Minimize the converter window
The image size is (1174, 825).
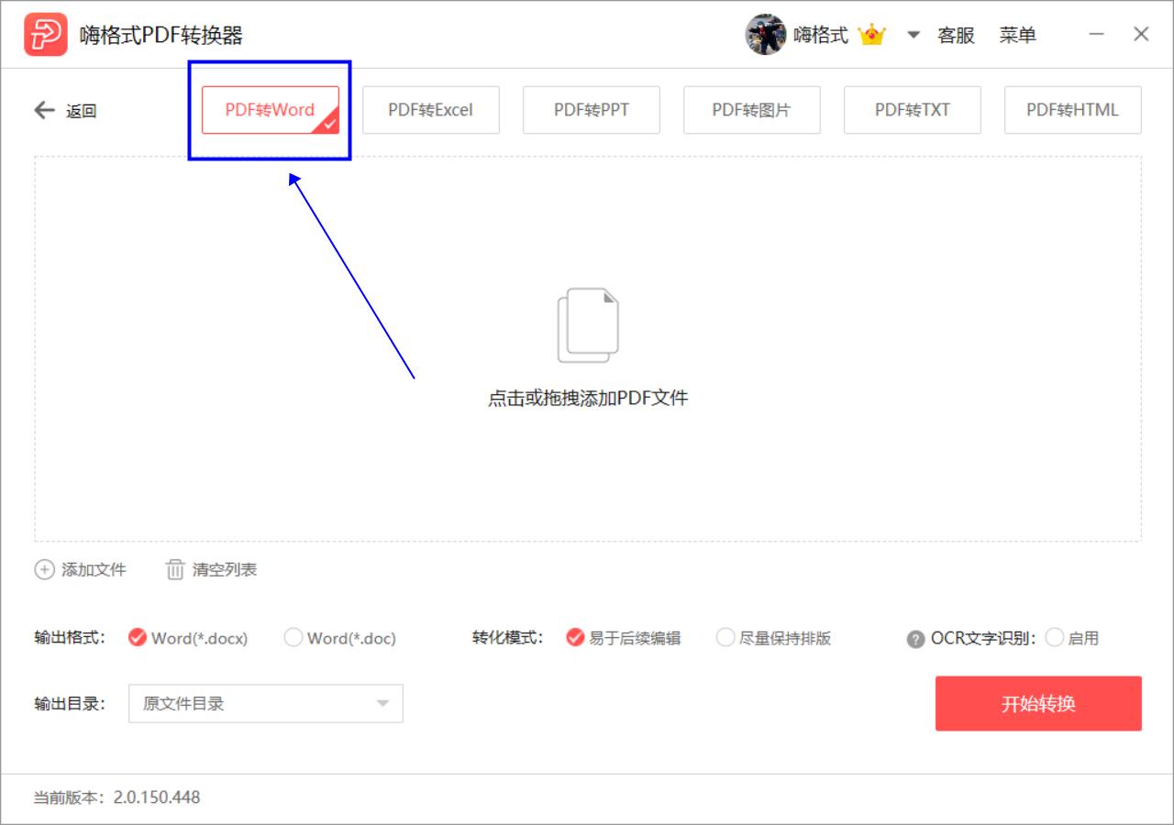tap(1097, 35)
